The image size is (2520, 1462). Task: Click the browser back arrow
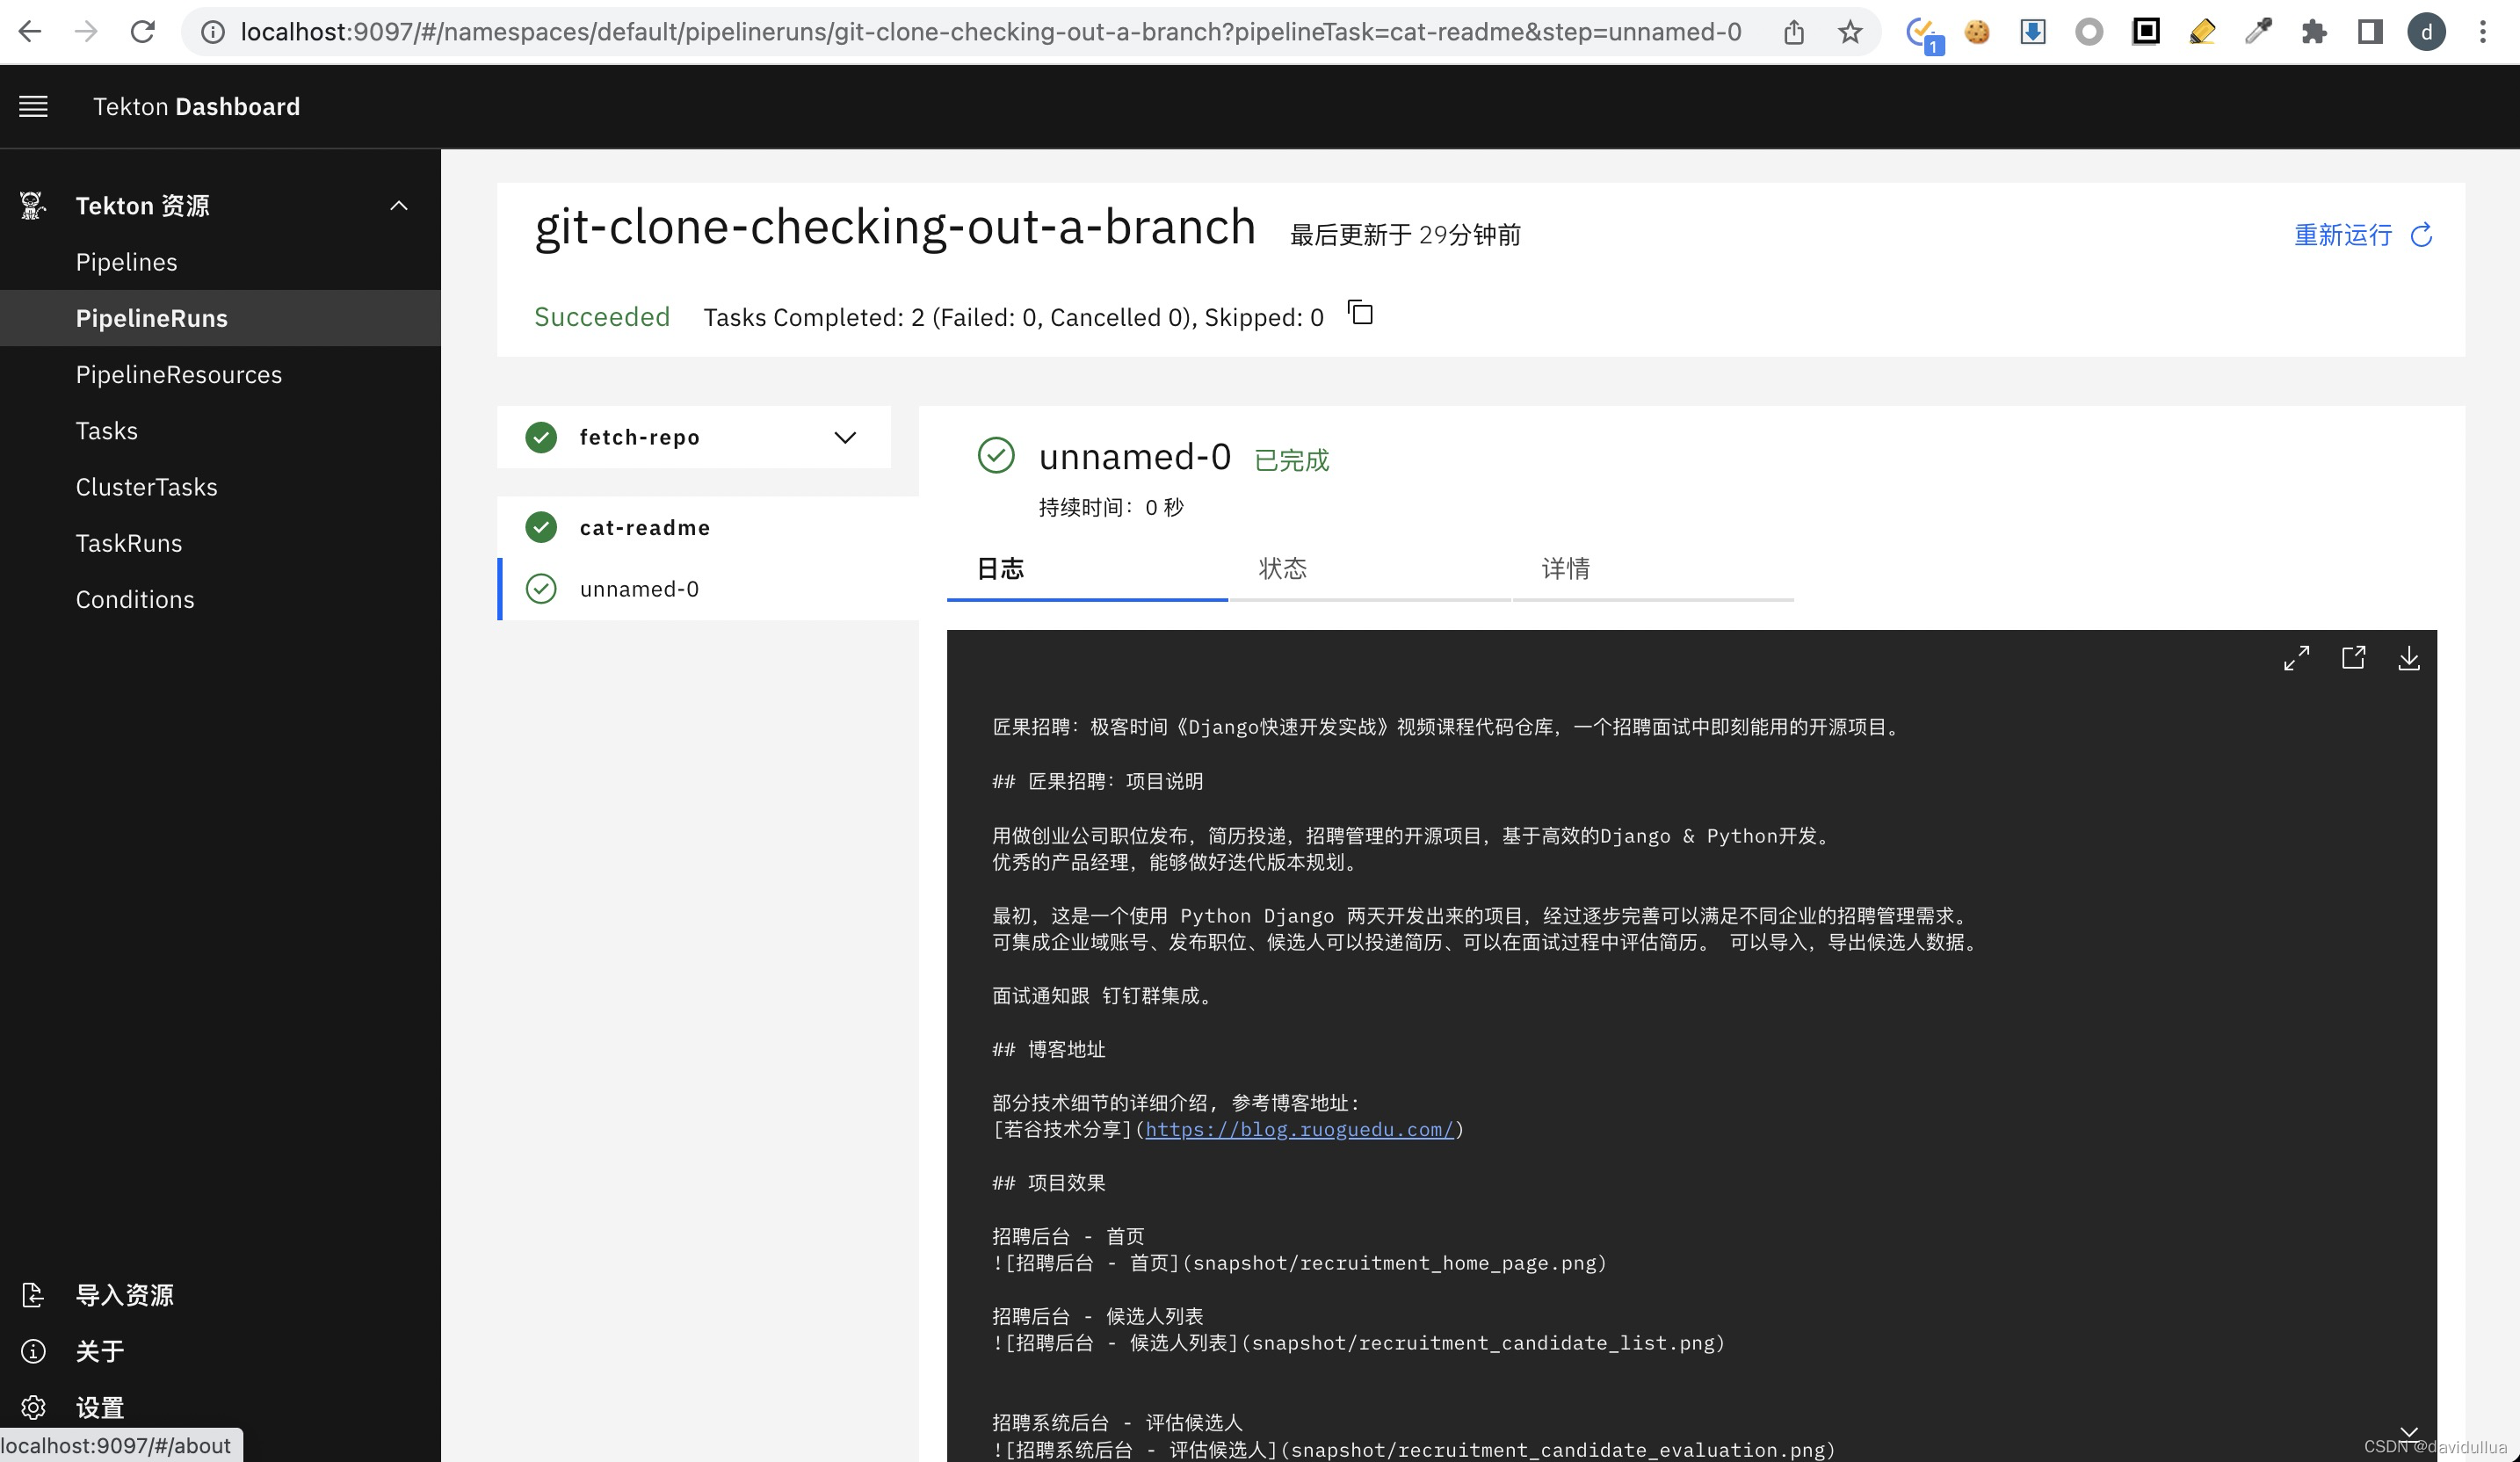tap(30, 32)
